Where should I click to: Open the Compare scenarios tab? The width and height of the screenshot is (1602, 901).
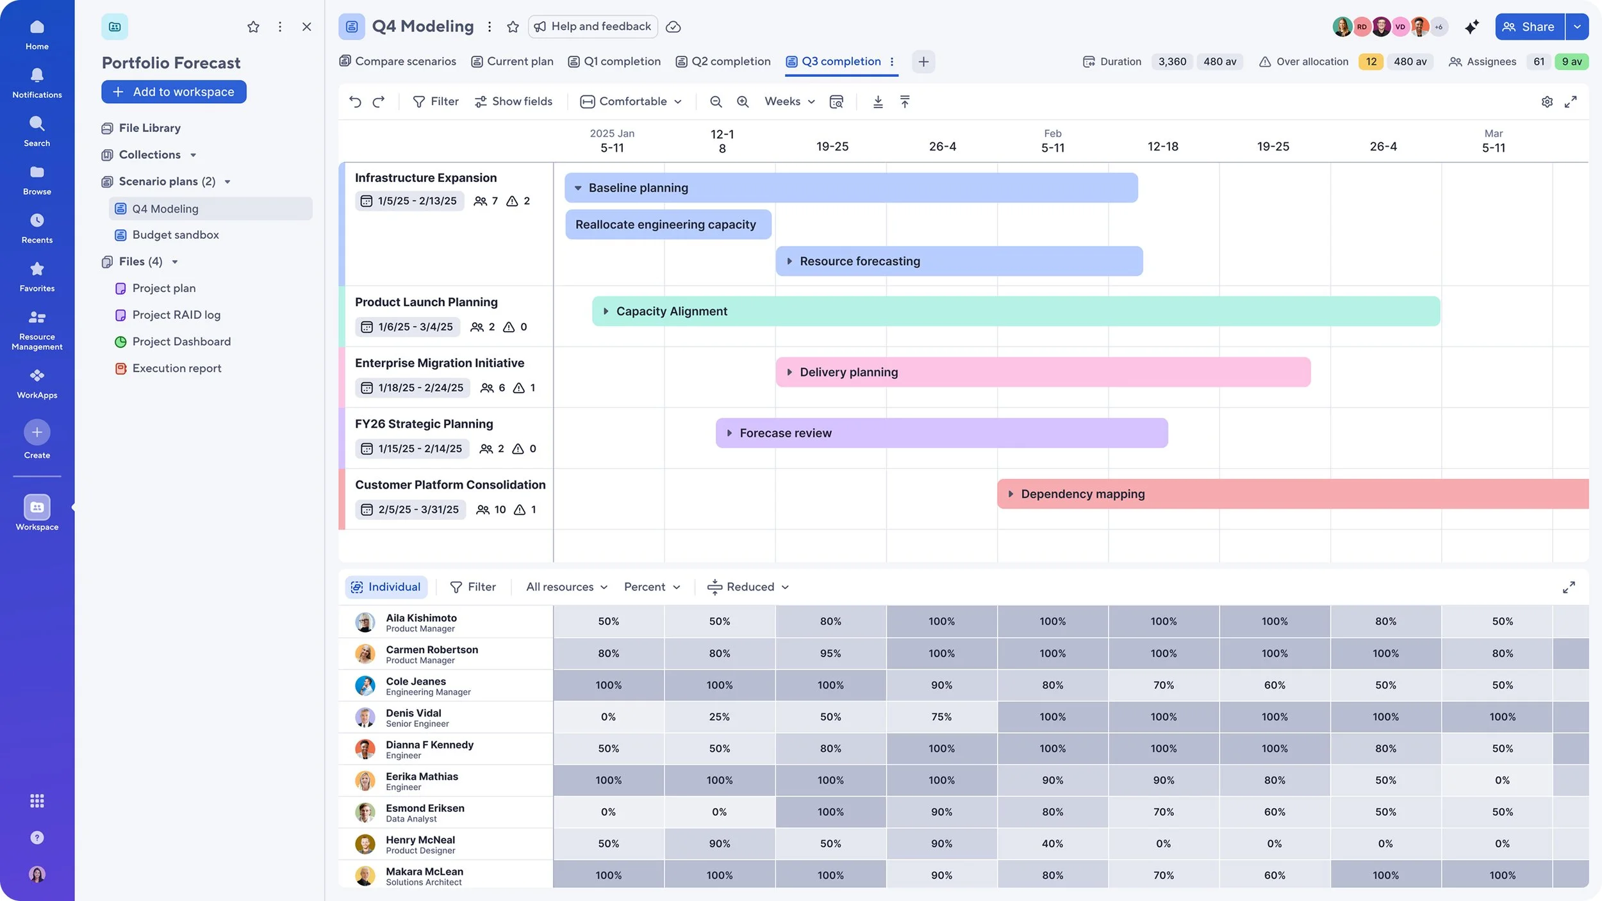click(397, 61)
